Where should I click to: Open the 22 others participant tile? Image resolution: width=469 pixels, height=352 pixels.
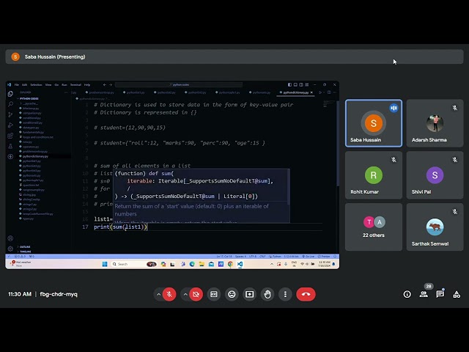tap(374, 227)
